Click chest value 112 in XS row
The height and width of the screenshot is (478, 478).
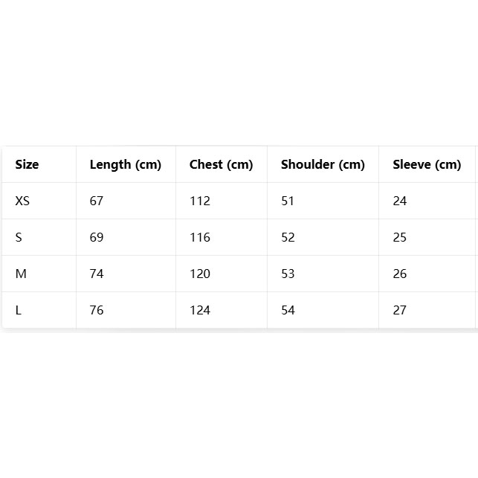tap(199, 201)
